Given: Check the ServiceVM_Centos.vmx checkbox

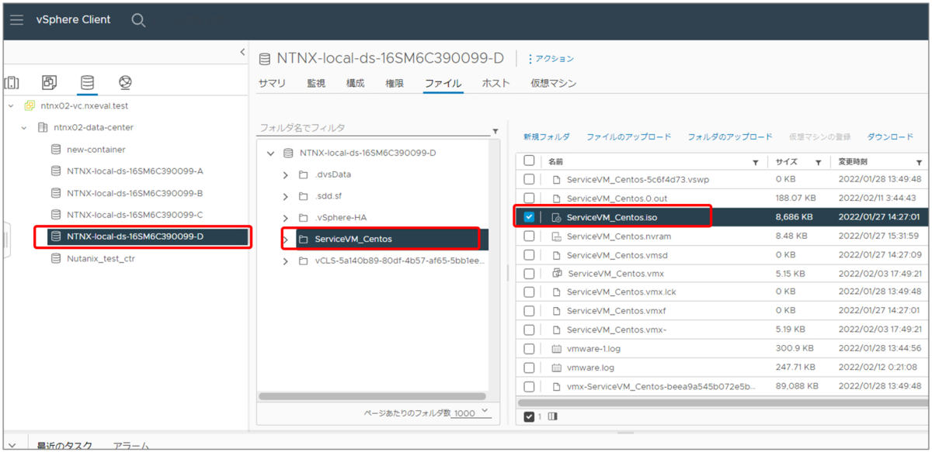Looking at the screenshot, I should [529, 274].
